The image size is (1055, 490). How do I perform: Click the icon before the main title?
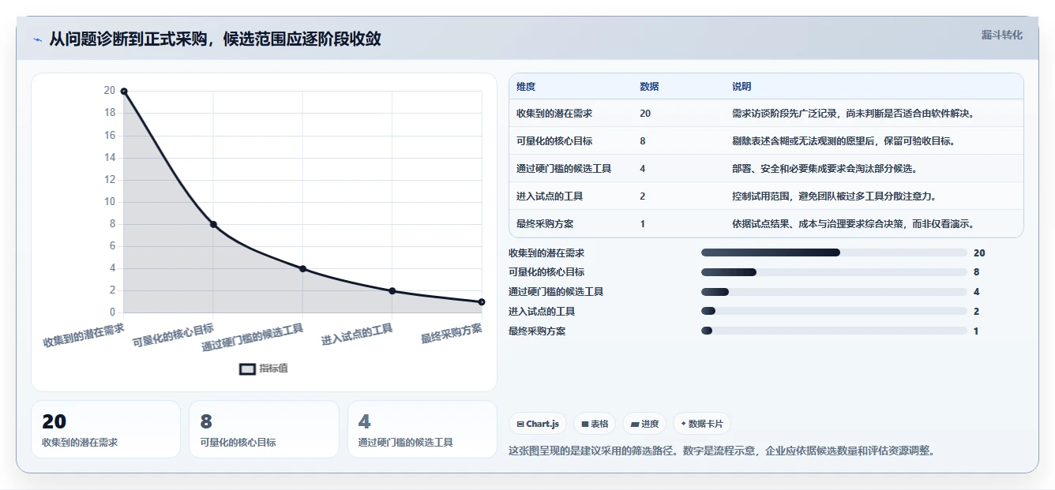pos(37,39)
